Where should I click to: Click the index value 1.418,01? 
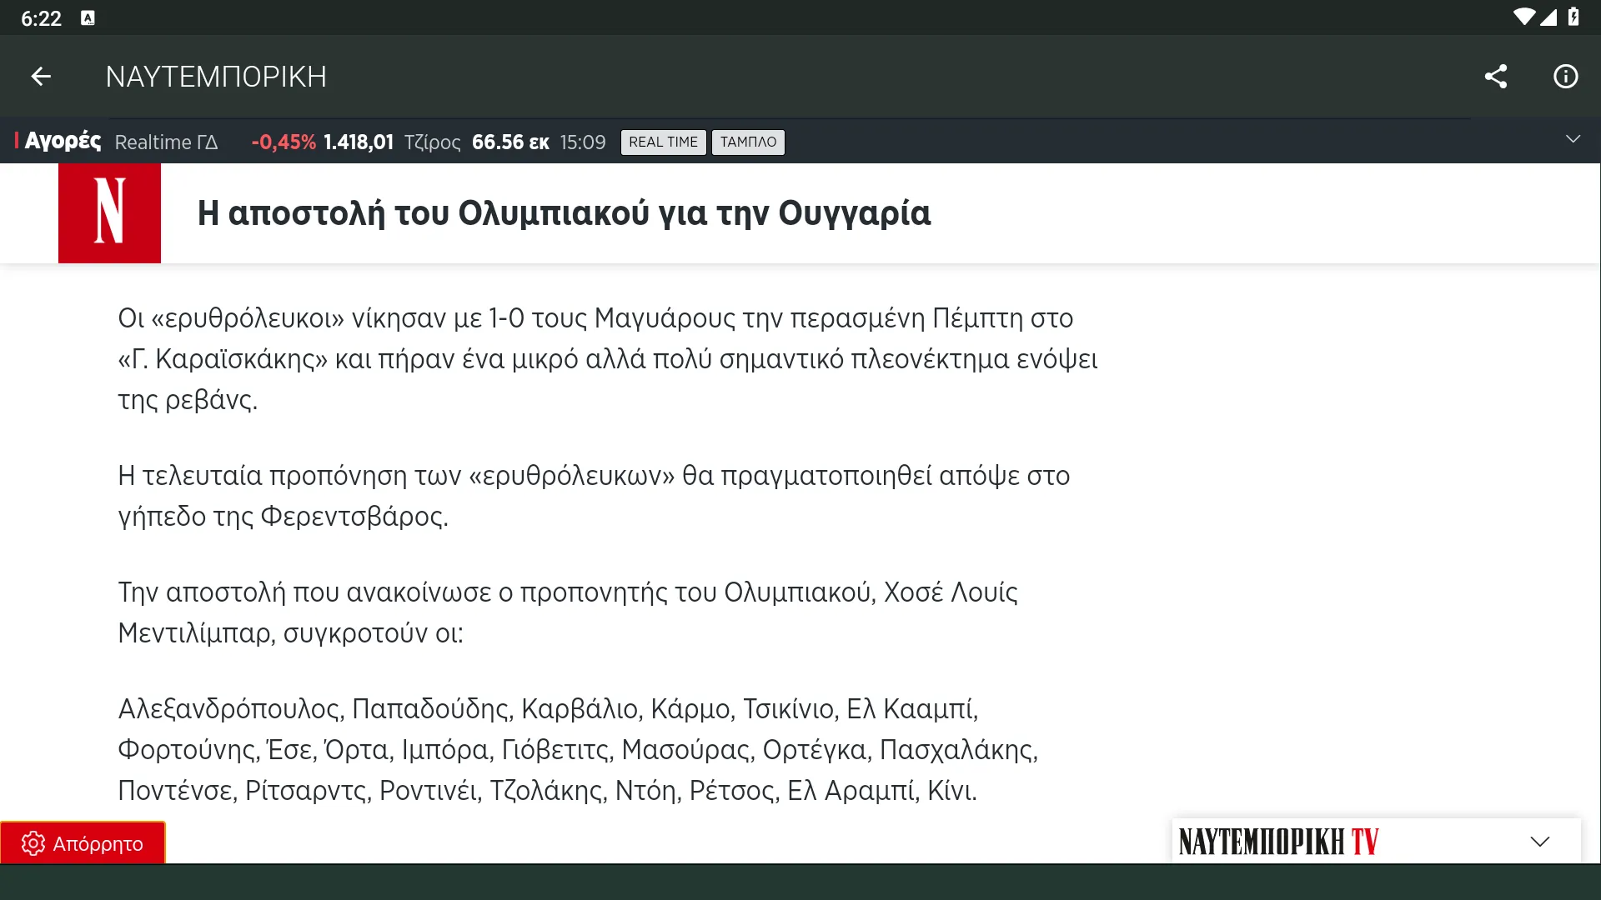point(359,142)
